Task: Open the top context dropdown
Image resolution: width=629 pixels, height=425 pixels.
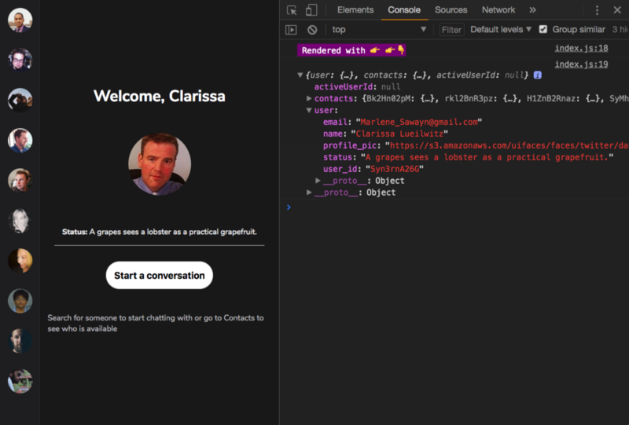Action: (379, 30)
